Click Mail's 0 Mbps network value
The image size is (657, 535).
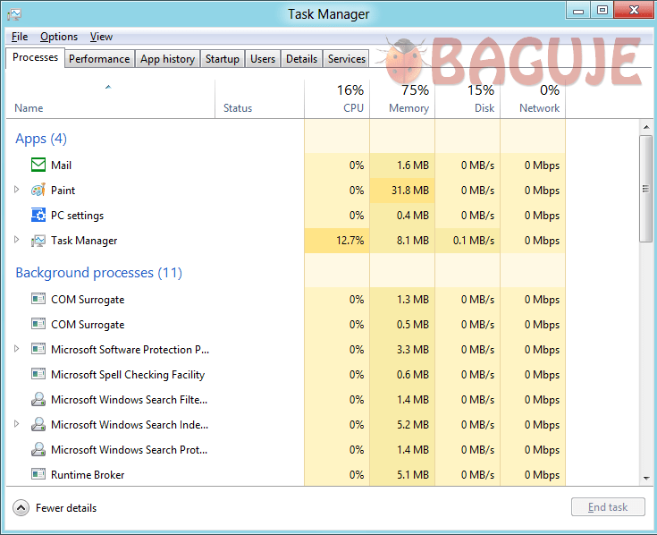point(542,166)
